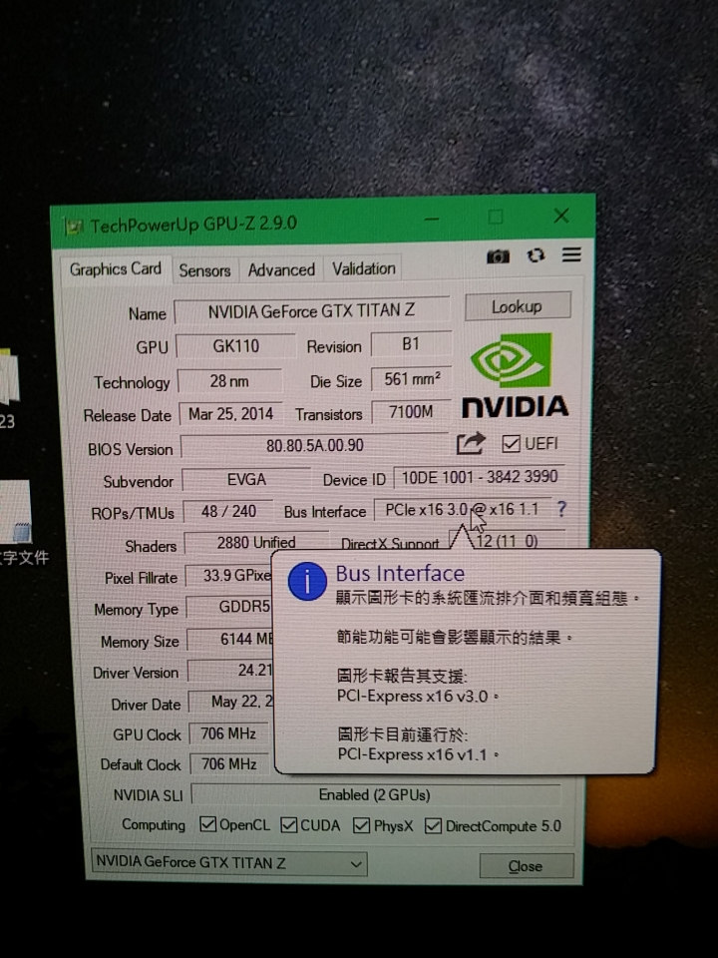718x958 pixels.
Task: Click the Device ID value 10DE 1001 - 3842 3990
Action: (480, 477)
